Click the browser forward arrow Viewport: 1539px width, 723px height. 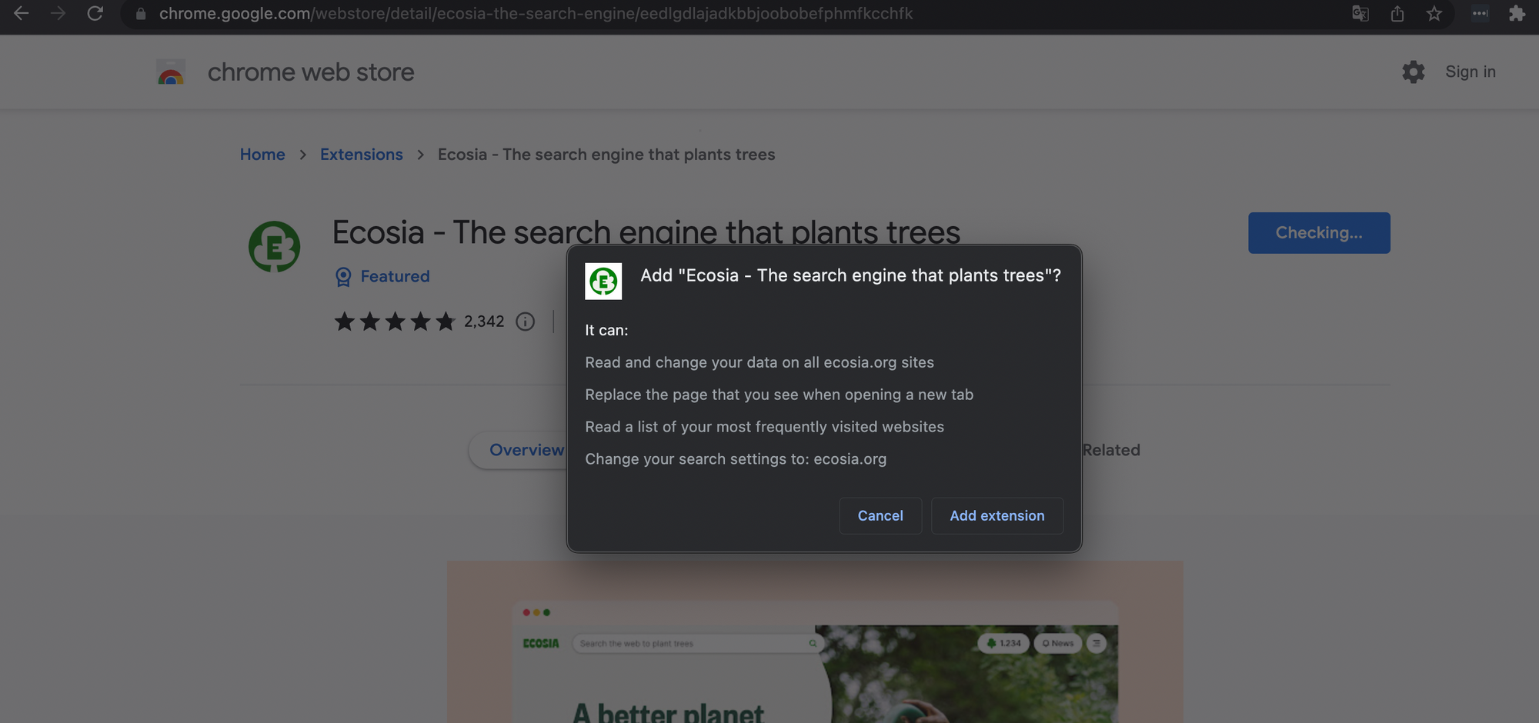pyautogui.click(x=58, y=13)
